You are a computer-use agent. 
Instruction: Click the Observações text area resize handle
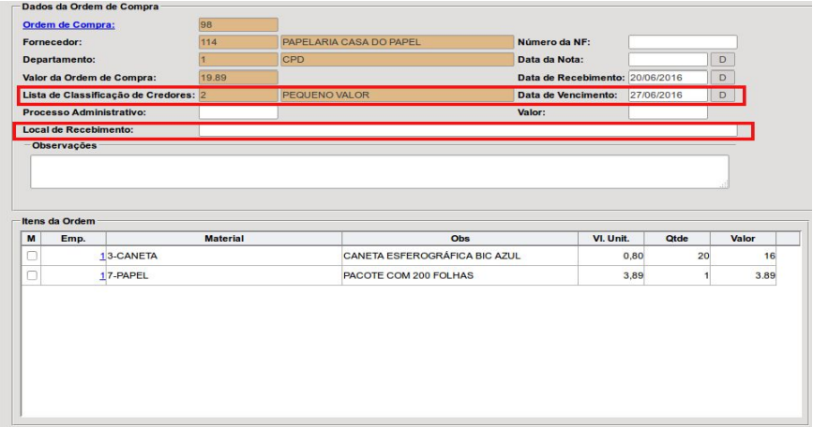(x=723, y=184)
